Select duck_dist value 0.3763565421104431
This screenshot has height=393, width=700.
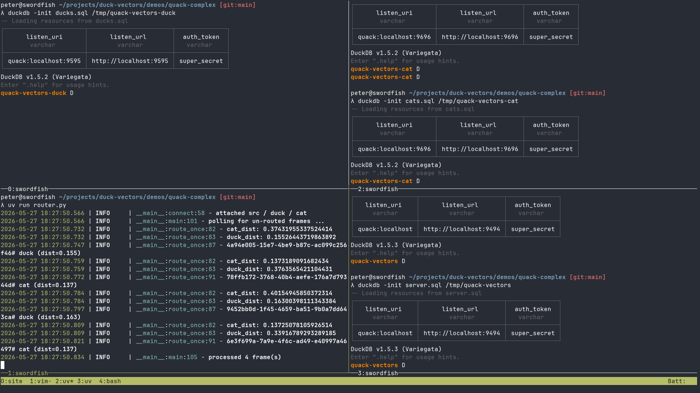[x=300, y=269]
